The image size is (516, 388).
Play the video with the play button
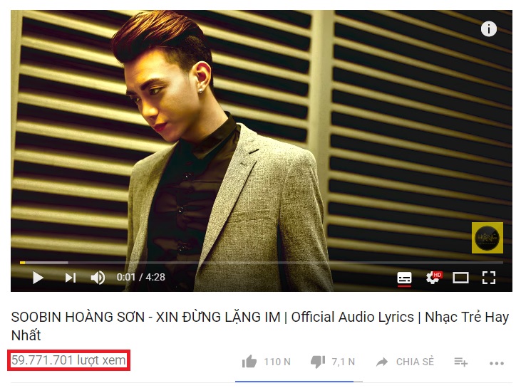(x=38, y=278)
